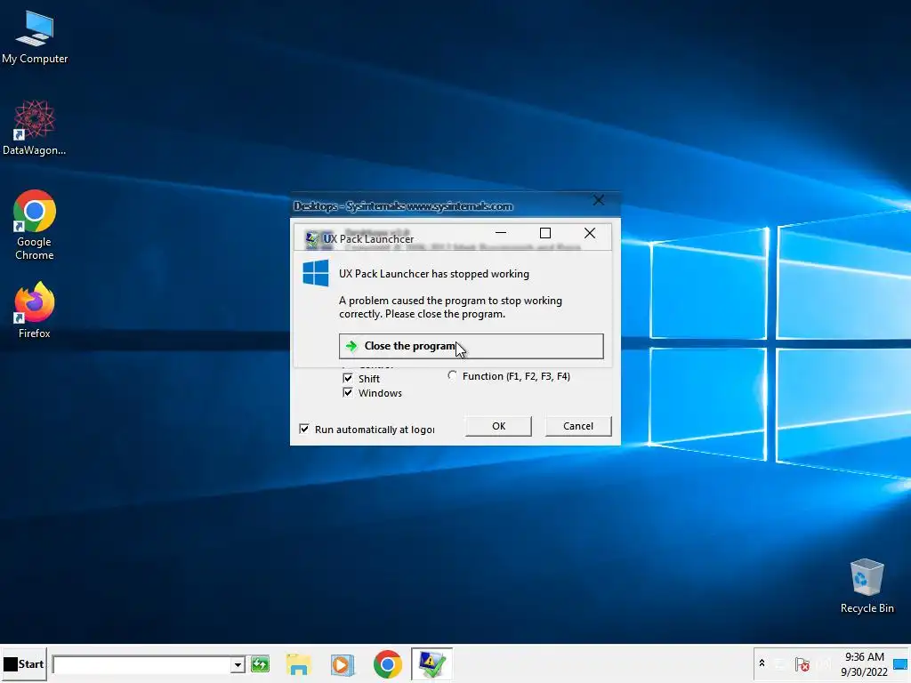Click the green refresh icon beside address box
Screen dimensions: 911x683
[261, 663]
